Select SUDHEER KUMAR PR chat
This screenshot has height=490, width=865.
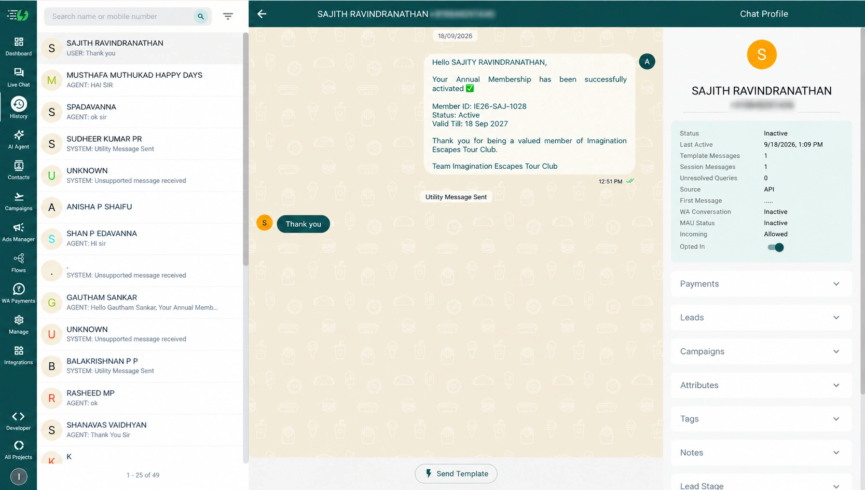140,144
